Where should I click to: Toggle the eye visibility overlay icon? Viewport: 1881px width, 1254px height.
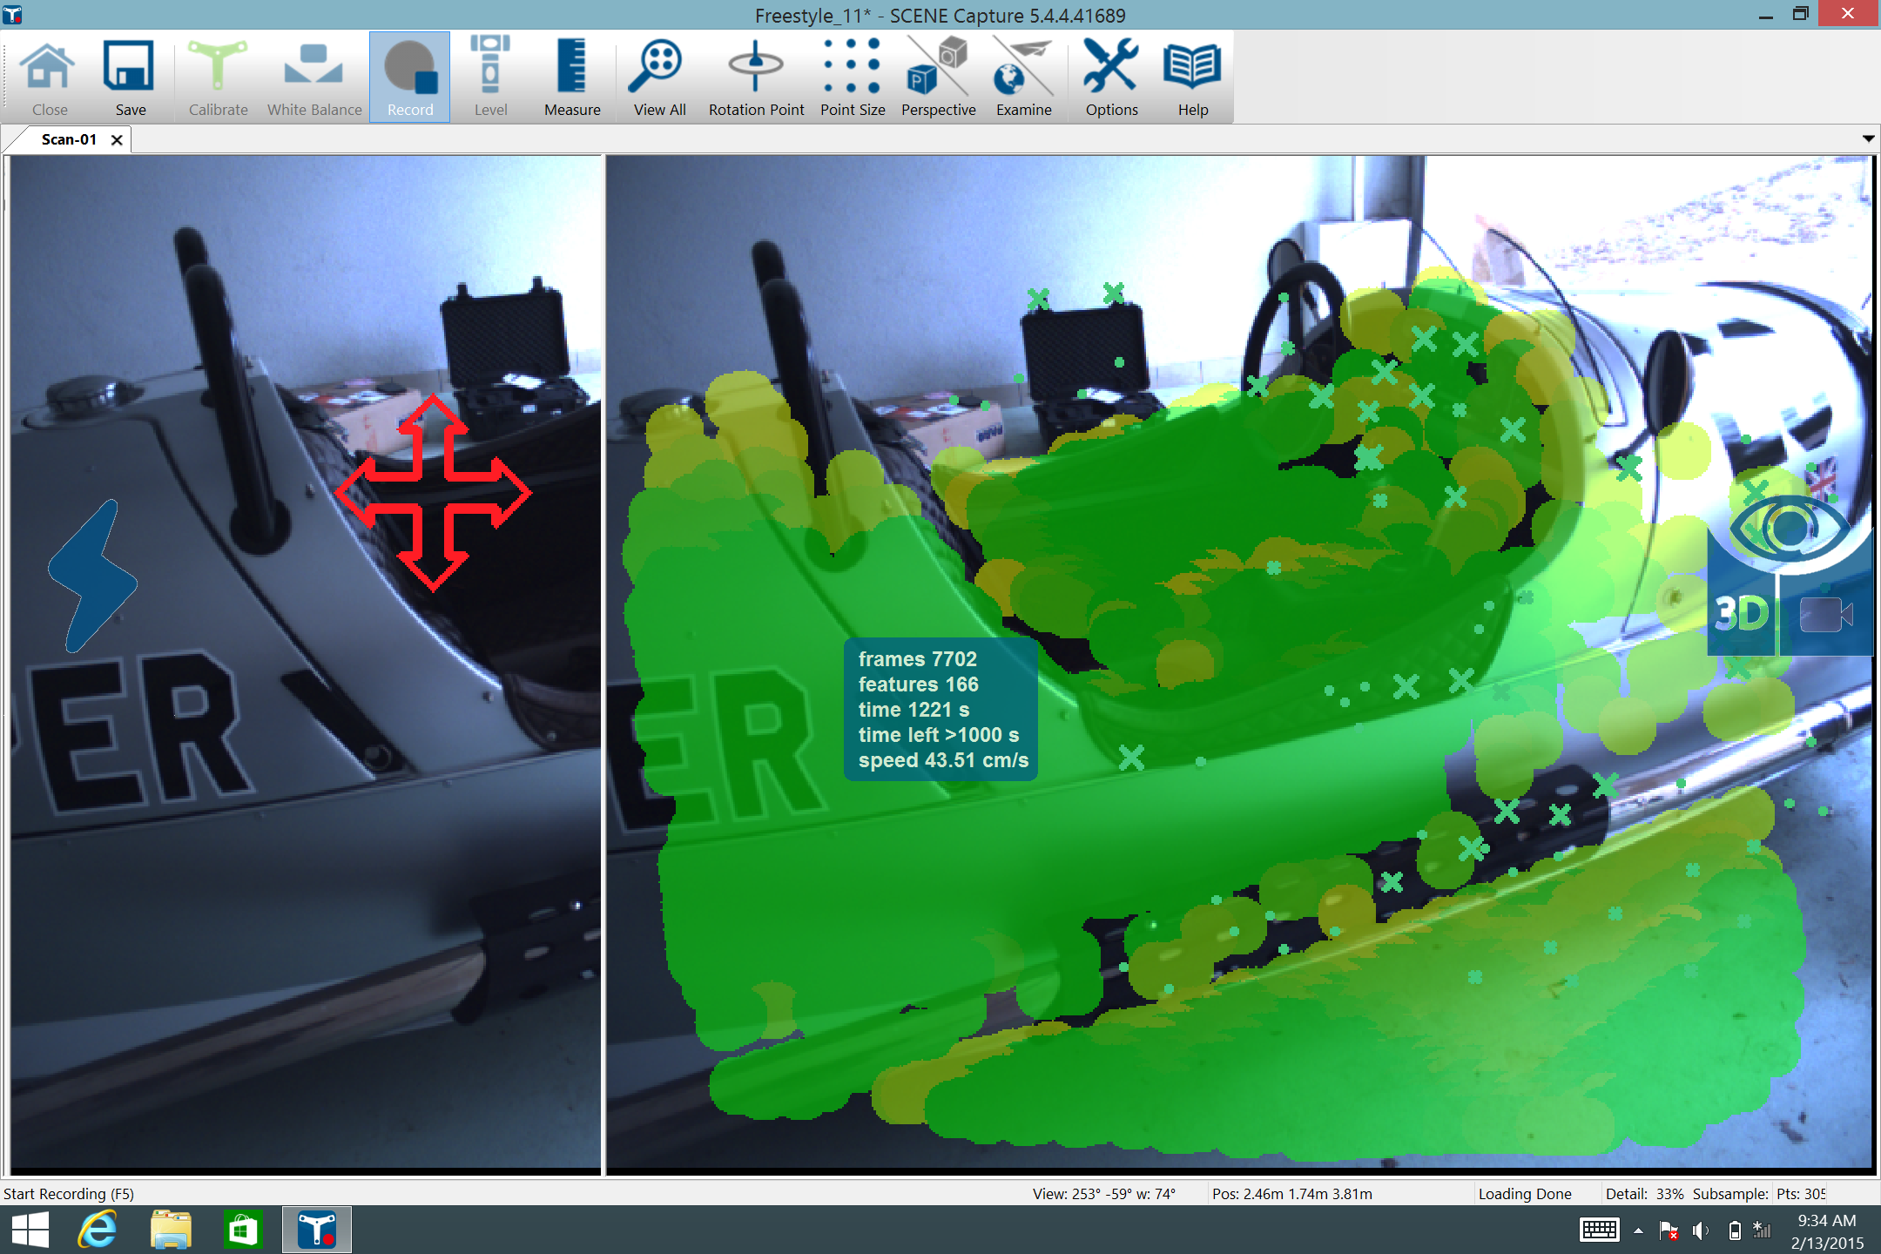coord(1790,528)
